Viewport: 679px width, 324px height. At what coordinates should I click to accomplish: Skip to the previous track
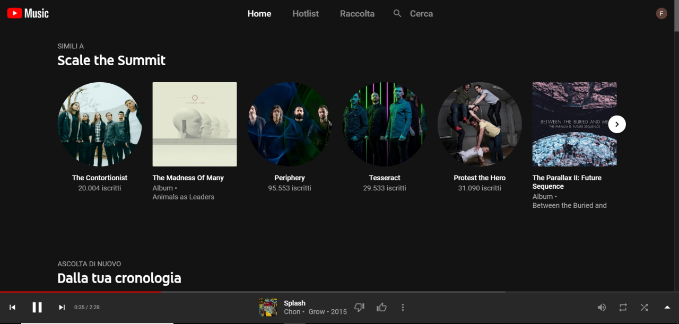coord(13,308)
